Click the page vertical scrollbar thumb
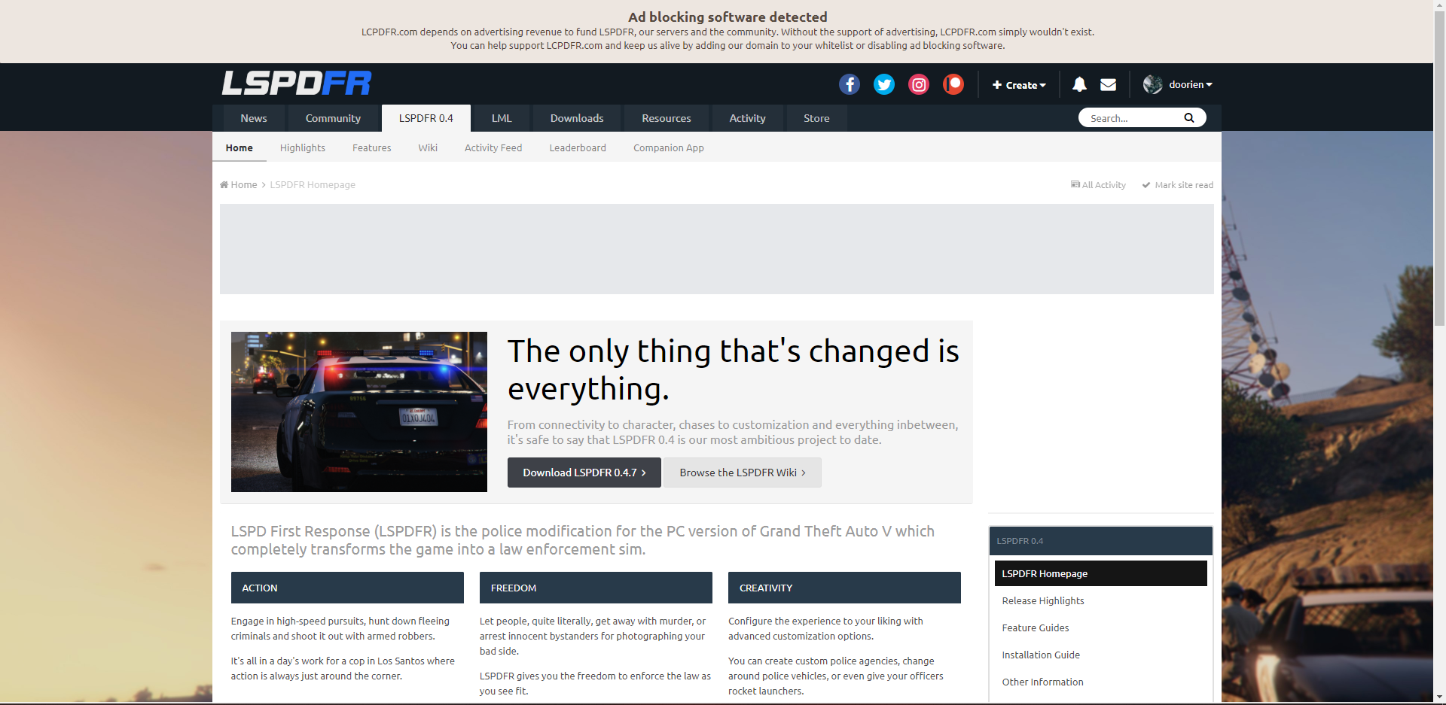This screenshot has width=1446, height=705. click(1439, 167)
